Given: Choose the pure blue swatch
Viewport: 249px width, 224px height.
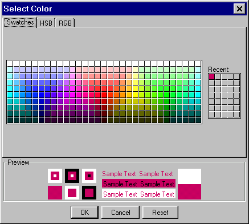Looking at the screenshot, I should [x=42, y=95].
